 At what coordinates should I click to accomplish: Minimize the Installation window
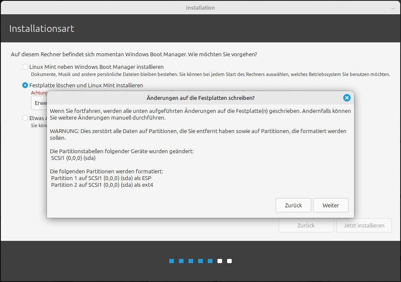click(x=393, y=8)
